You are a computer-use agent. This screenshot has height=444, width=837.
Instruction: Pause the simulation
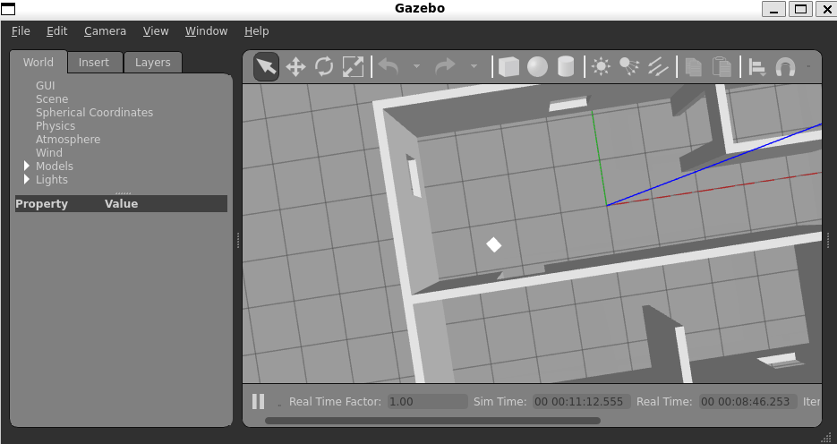pyautogui.click(x=258, y=402)
